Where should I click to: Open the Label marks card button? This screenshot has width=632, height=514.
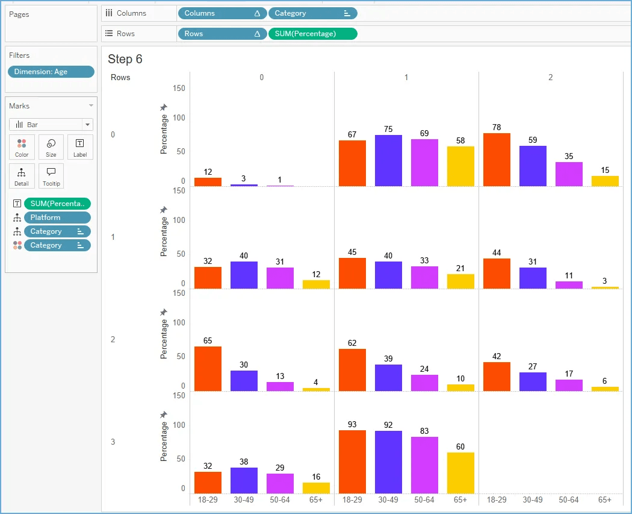pos(80,147)
